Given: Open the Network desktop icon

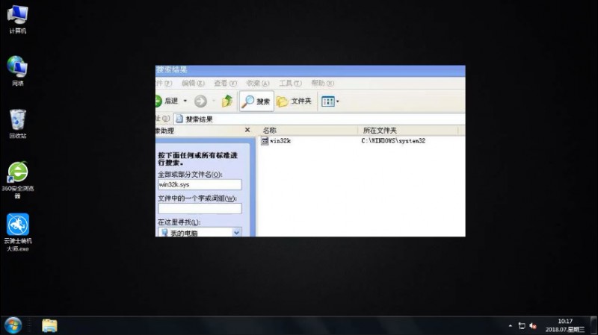Looking at the screenshot, I should click(x=17, y=71).
